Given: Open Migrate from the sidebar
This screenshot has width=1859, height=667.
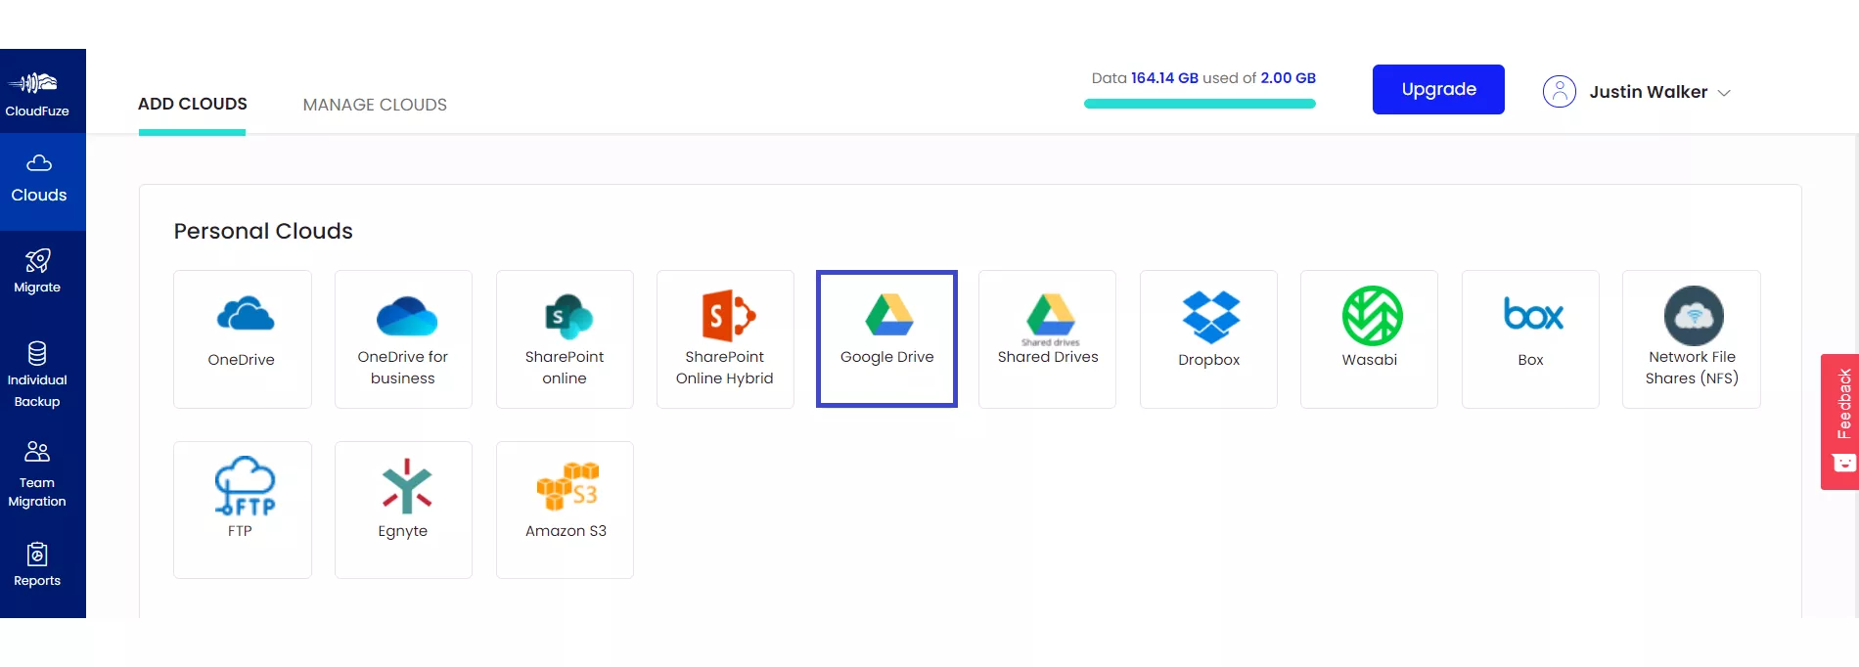Looking at the screenshot, I should [37, 272].
